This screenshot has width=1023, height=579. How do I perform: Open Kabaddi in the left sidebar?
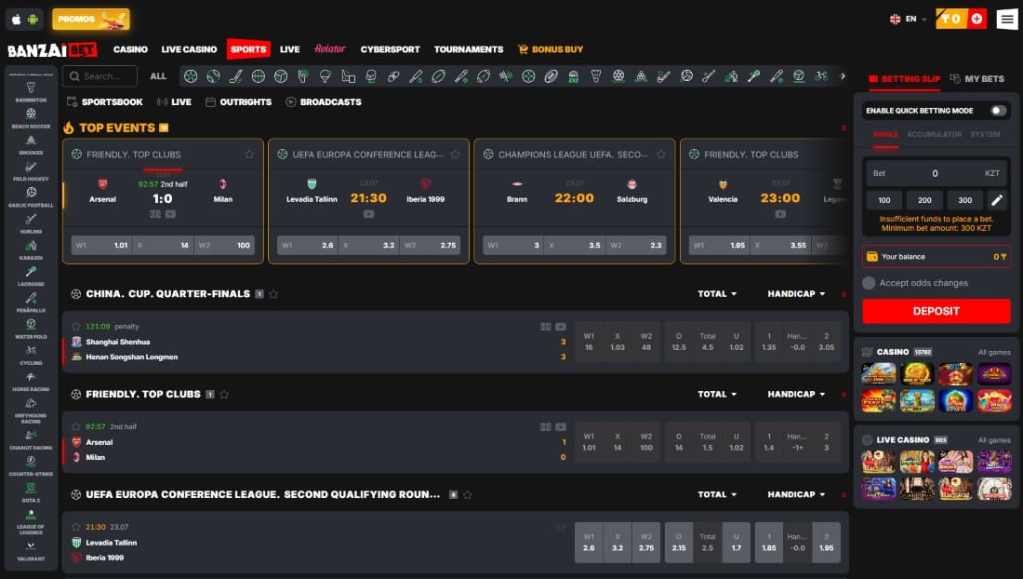coord(31,250)
